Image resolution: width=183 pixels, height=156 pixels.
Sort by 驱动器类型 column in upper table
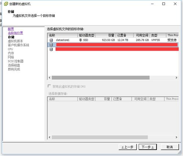pos(87,35)
